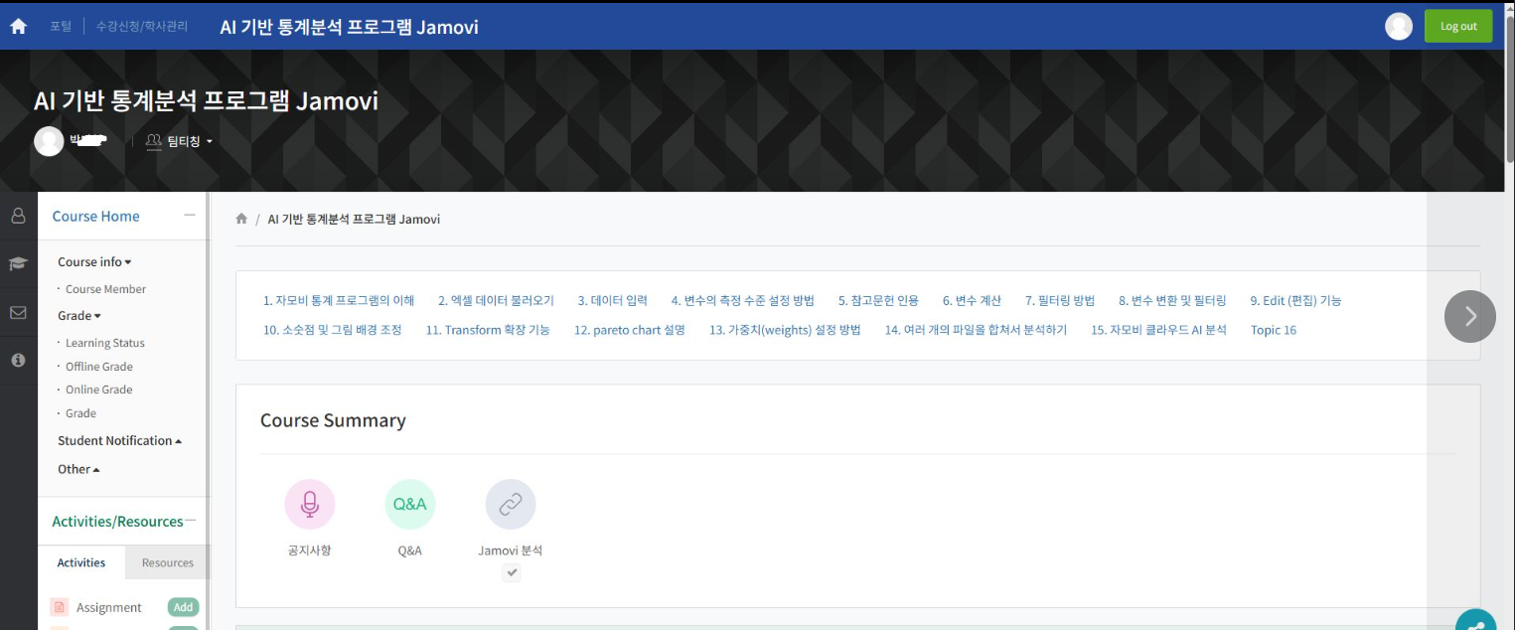The height and width of the screenshot is (630, 1515).
Task: Open the graduation cap courses icon
Action: coord(18,263)
